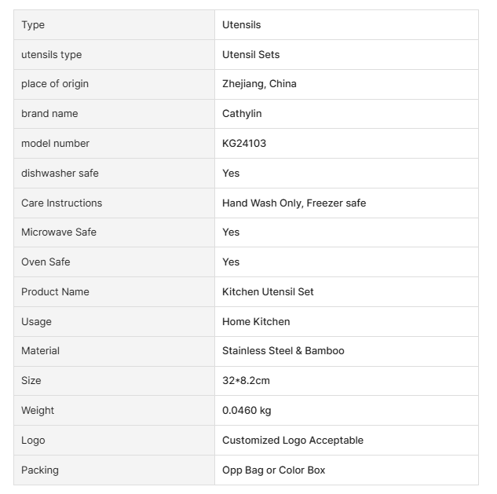Image resolution: width=497 pixels, height=494 pixels.
Task: Click the 'Home Kitchen' usage value
Action: pyautogui.click(x=256, y=321)
